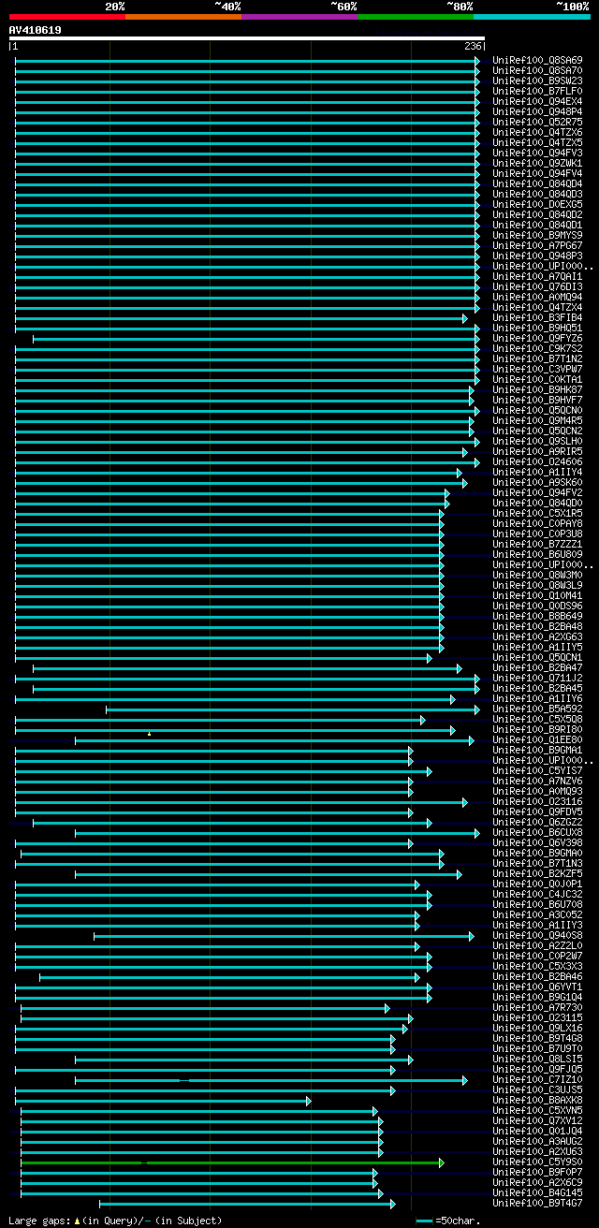Select hit UniRef100_B3FIB4
The image size is (599, 1228).
point(537,317)
